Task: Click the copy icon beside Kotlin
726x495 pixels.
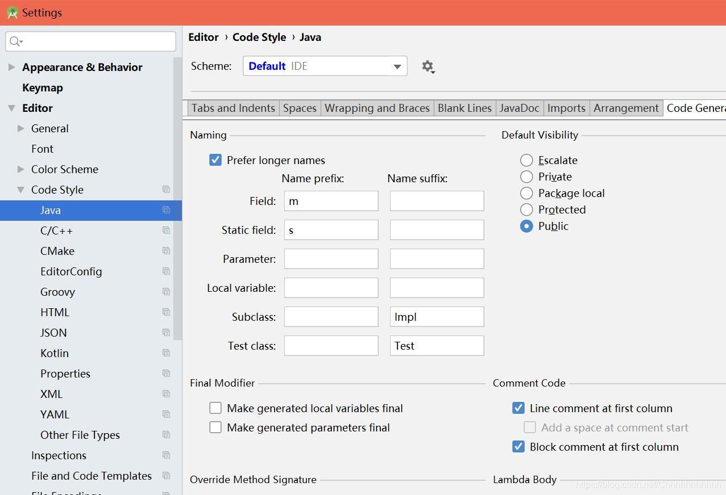Action: click(x=166, y=353)
